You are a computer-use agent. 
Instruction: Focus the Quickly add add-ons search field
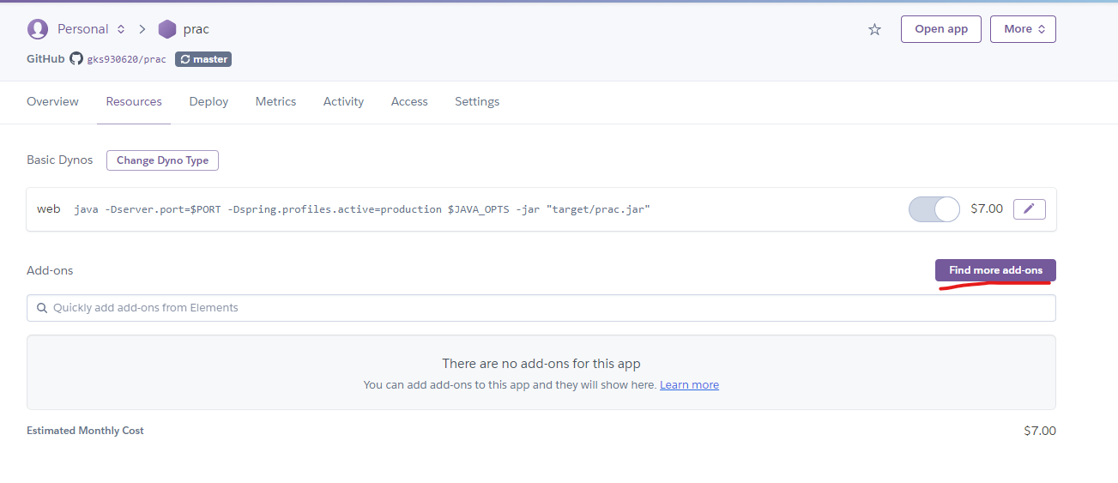coord(541,308)
